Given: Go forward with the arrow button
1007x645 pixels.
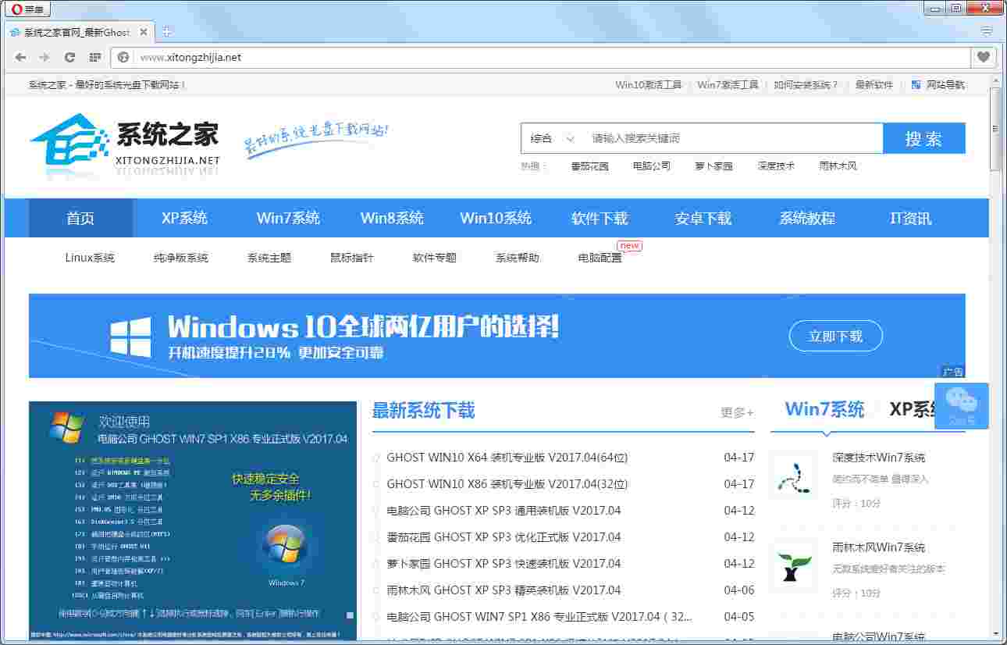Looking at the screenshot, I should click(x=44, y=57).
